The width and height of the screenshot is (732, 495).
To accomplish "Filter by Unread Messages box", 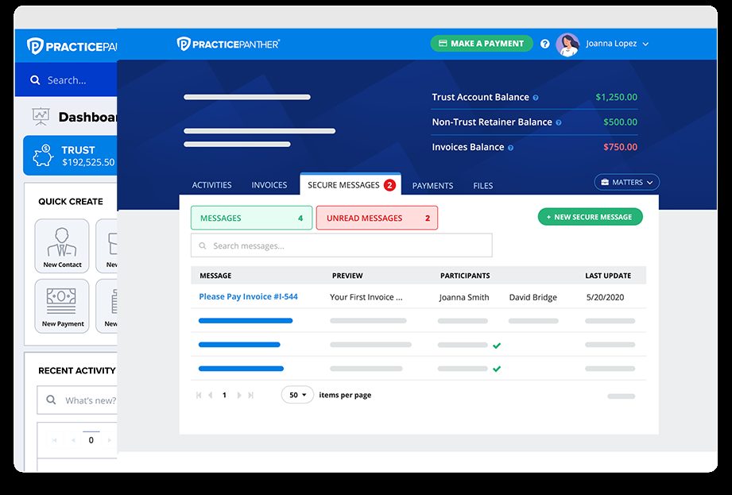I will tap(377, 218).
